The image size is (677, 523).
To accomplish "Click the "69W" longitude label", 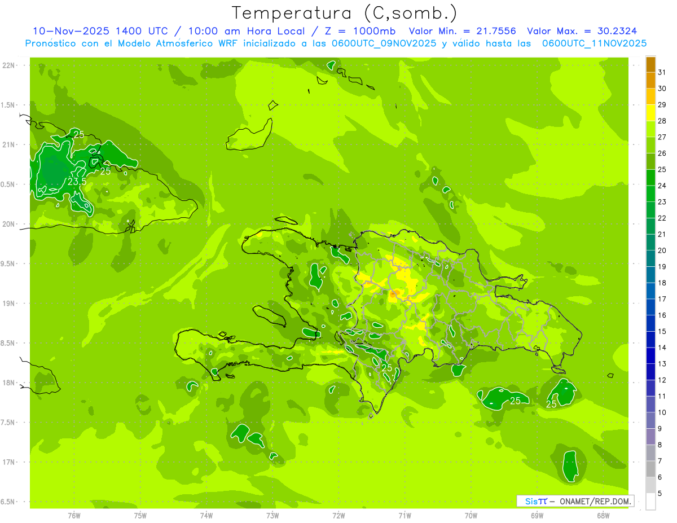I will coord(537,516).
